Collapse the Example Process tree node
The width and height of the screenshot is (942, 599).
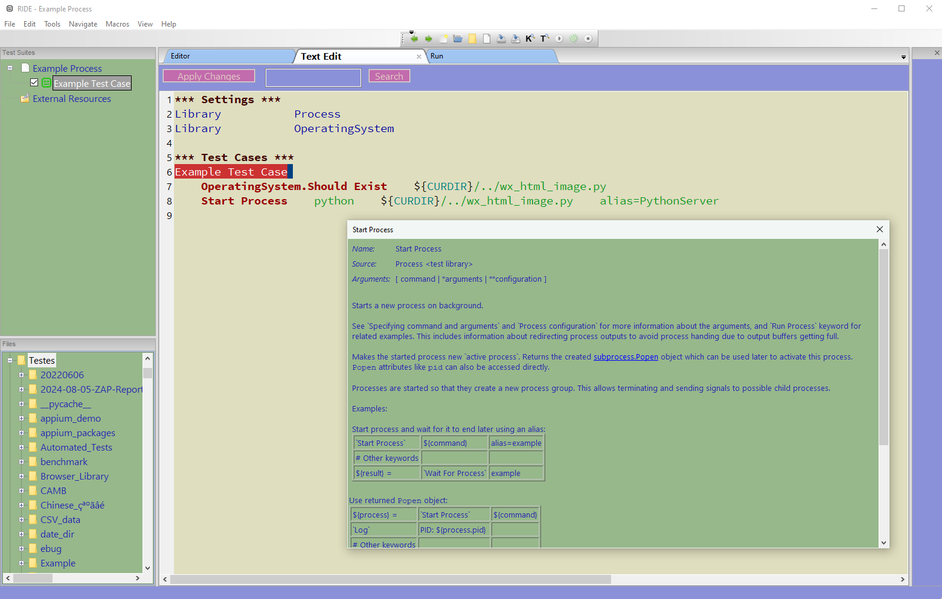10,68
